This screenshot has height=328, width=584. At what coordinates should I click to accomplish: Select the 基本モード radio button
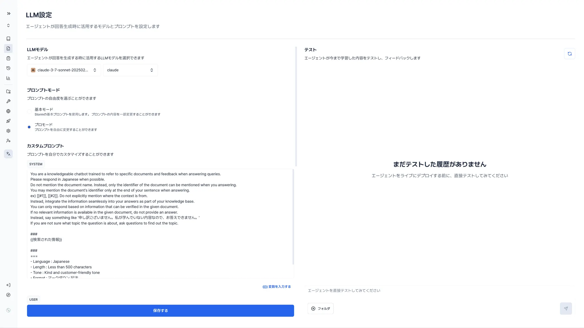pos(29,112)
